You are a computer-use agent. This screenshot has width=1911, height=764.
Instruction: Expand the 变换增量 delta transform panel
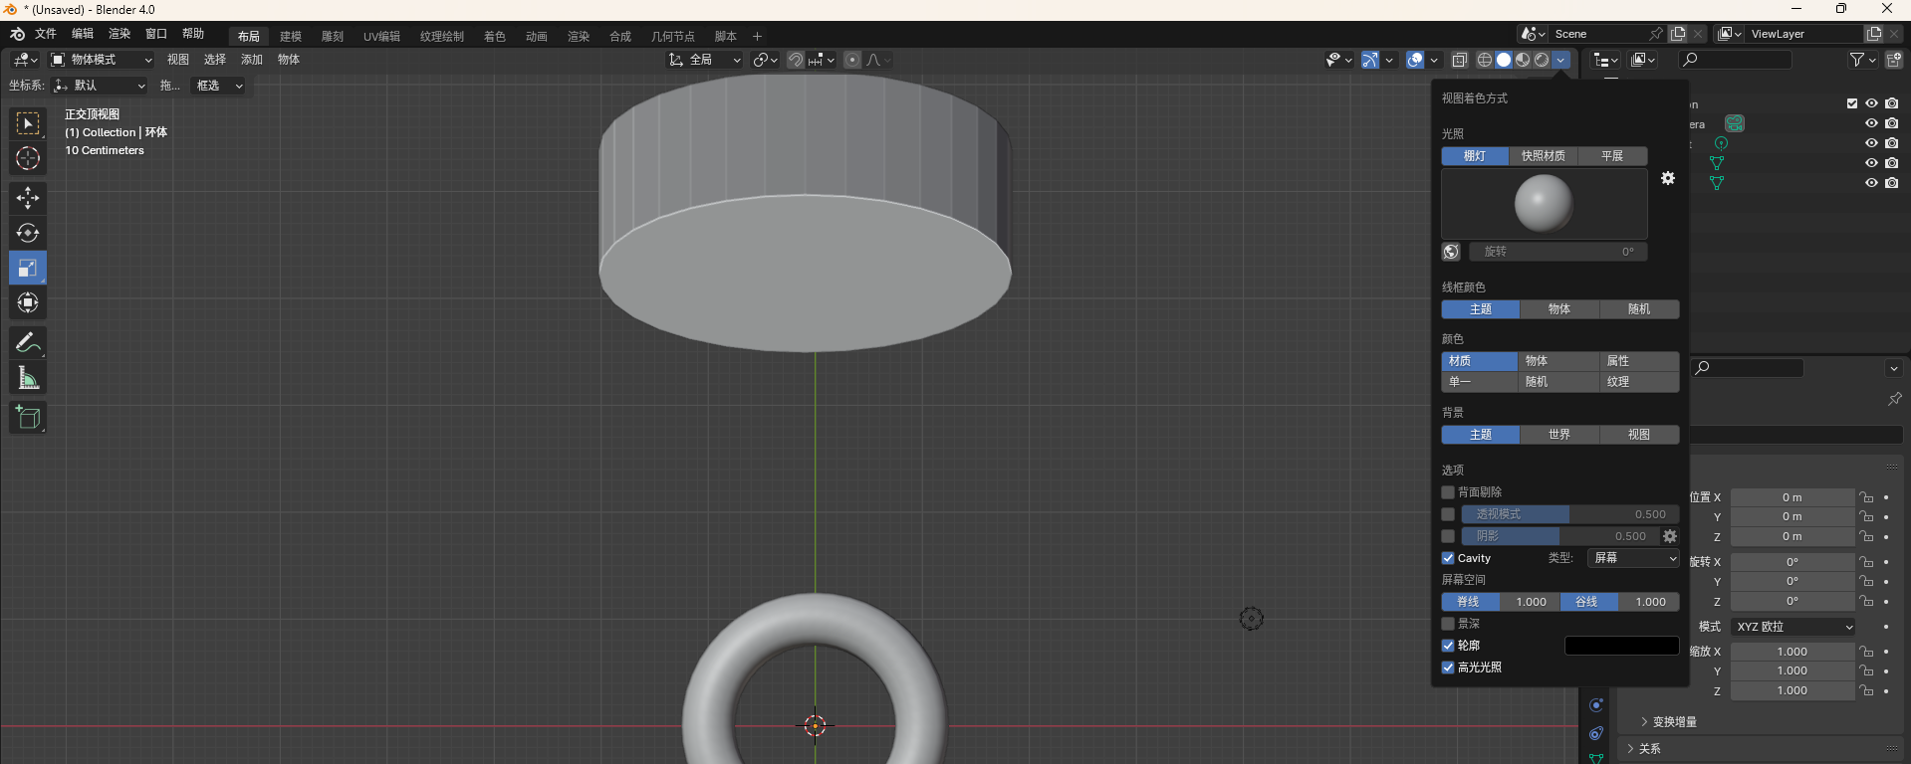point(1673,722)
